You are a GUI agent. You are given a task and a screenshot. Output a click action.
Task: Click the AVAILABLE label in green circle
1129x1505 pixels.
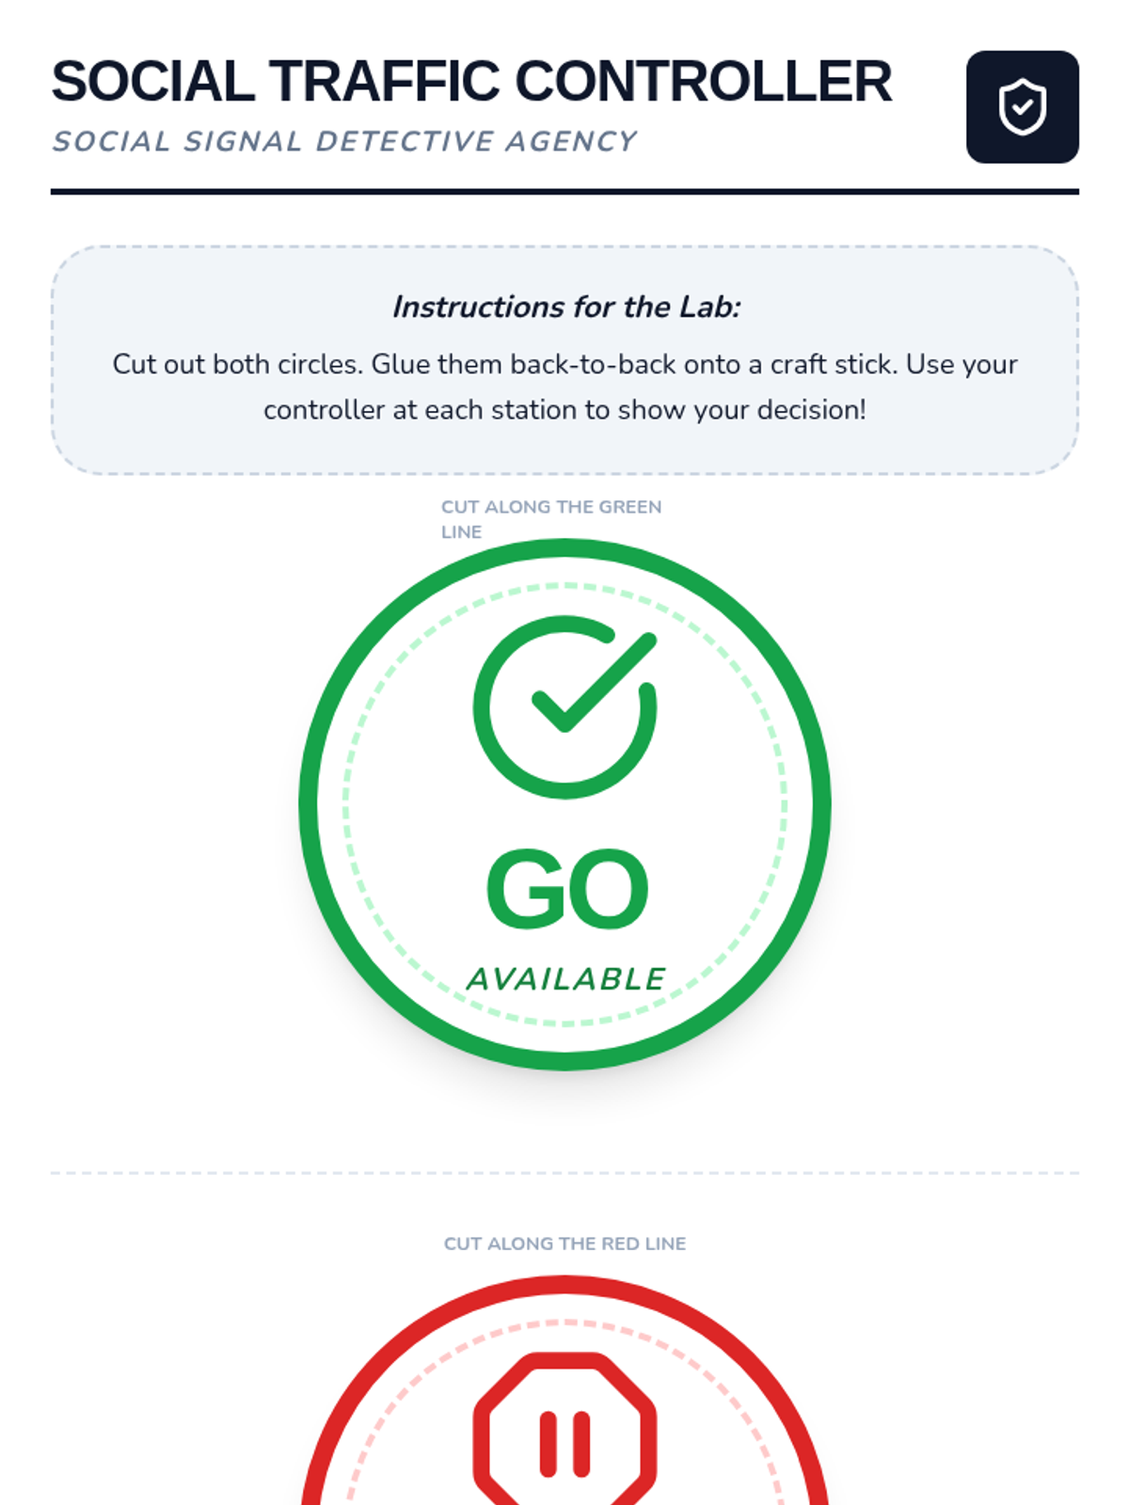(x=566, y=979)
